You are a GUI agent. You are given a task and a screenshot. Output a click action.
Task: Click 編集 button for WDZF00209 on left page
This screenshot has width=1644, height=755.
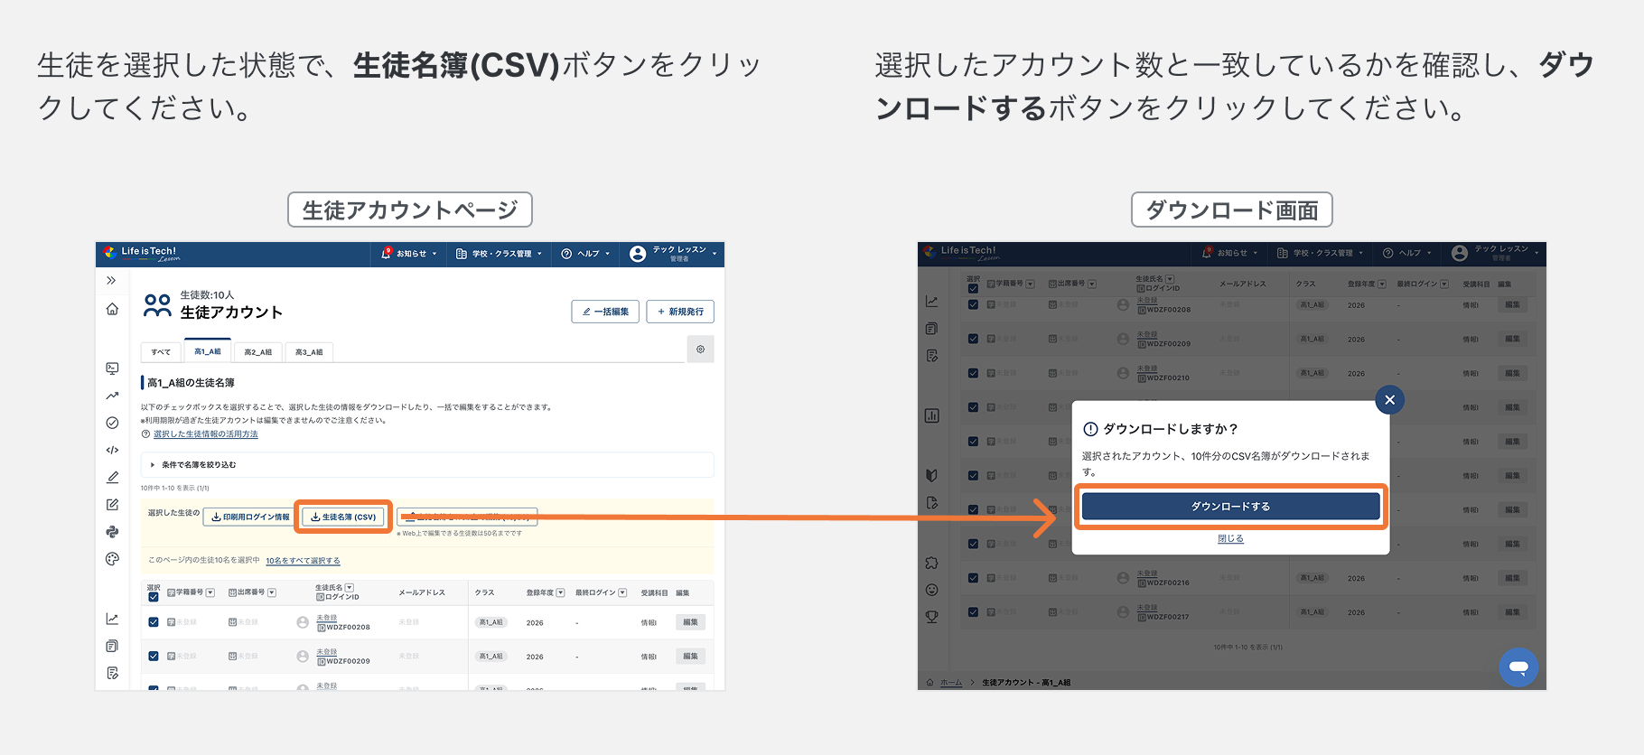pyautogui.click(x=691, y=657)
